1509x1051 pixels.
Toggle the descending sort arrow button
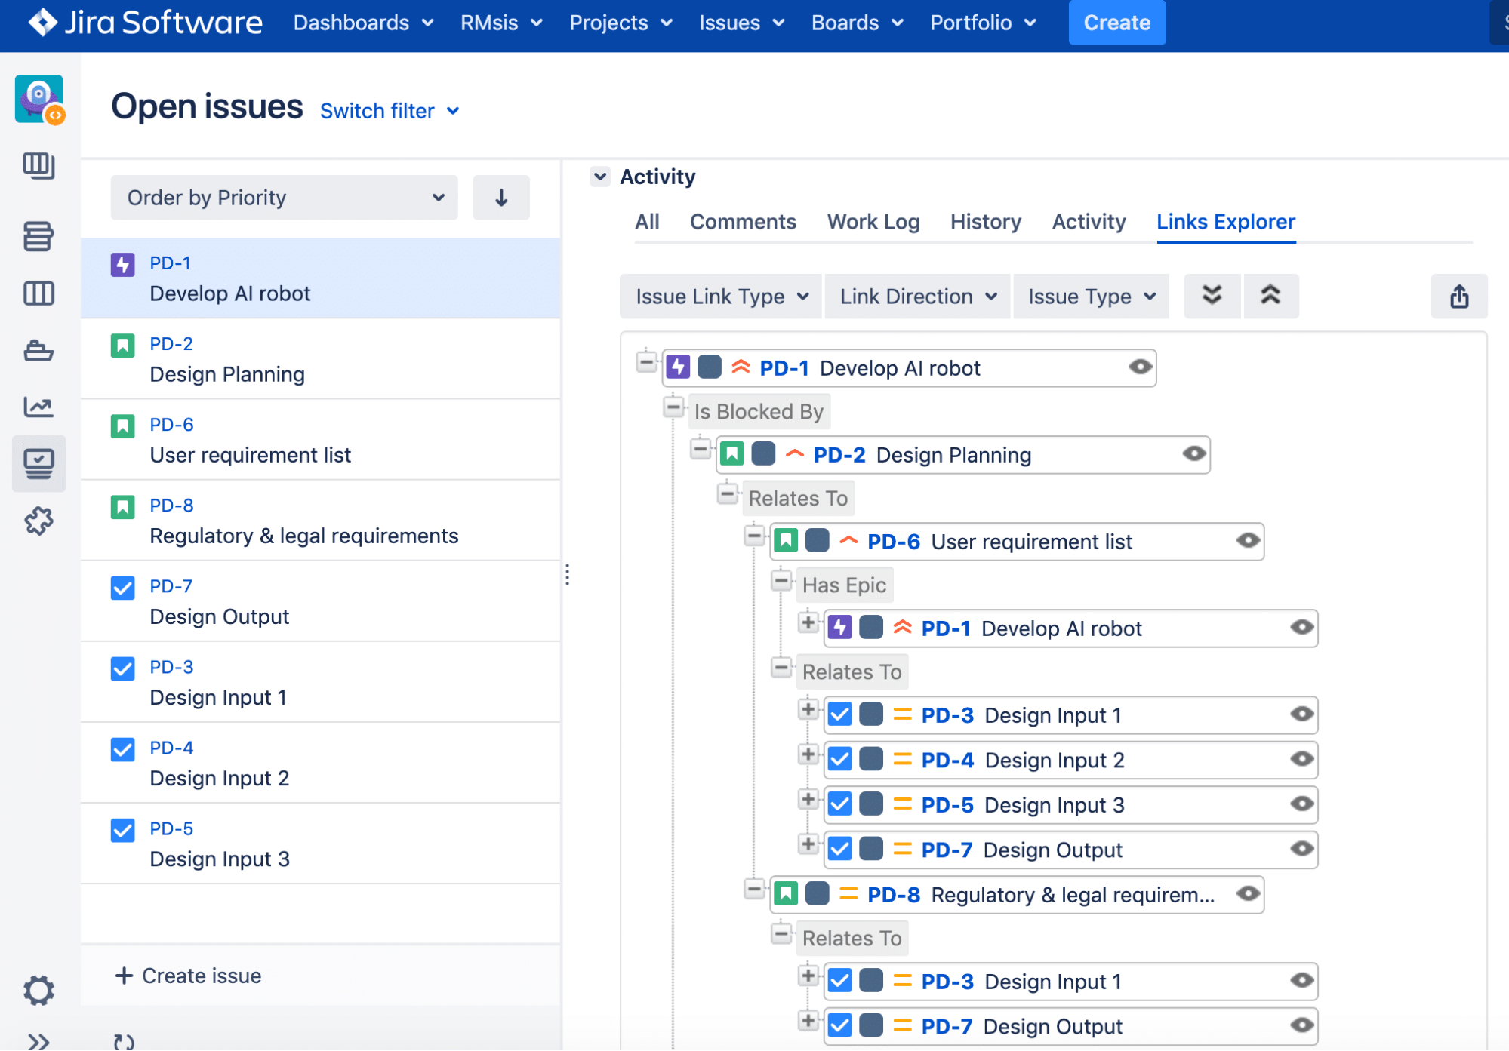501,198
